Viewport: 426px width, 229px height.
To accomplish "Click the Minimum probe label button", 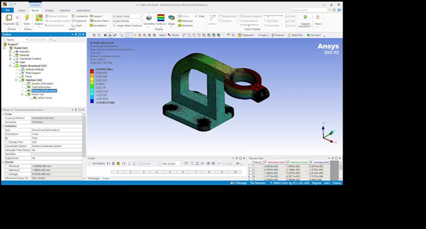I will 185,26.
